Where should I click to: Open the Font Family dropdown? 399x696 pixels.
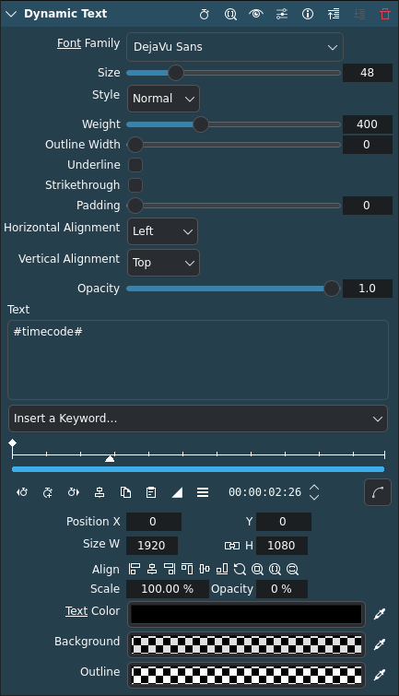click(x=235, y=47)
